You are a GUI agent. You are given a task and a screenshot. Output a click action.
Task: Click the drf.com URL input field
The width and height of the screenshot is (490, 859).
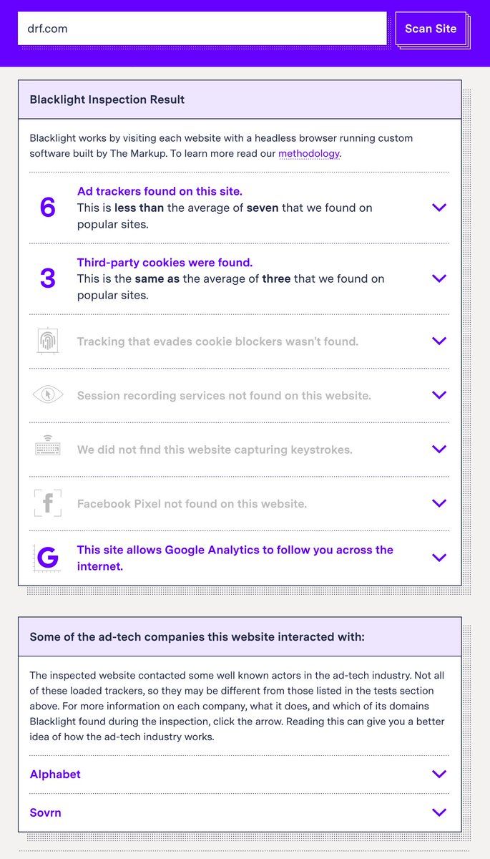pos(202,29)
